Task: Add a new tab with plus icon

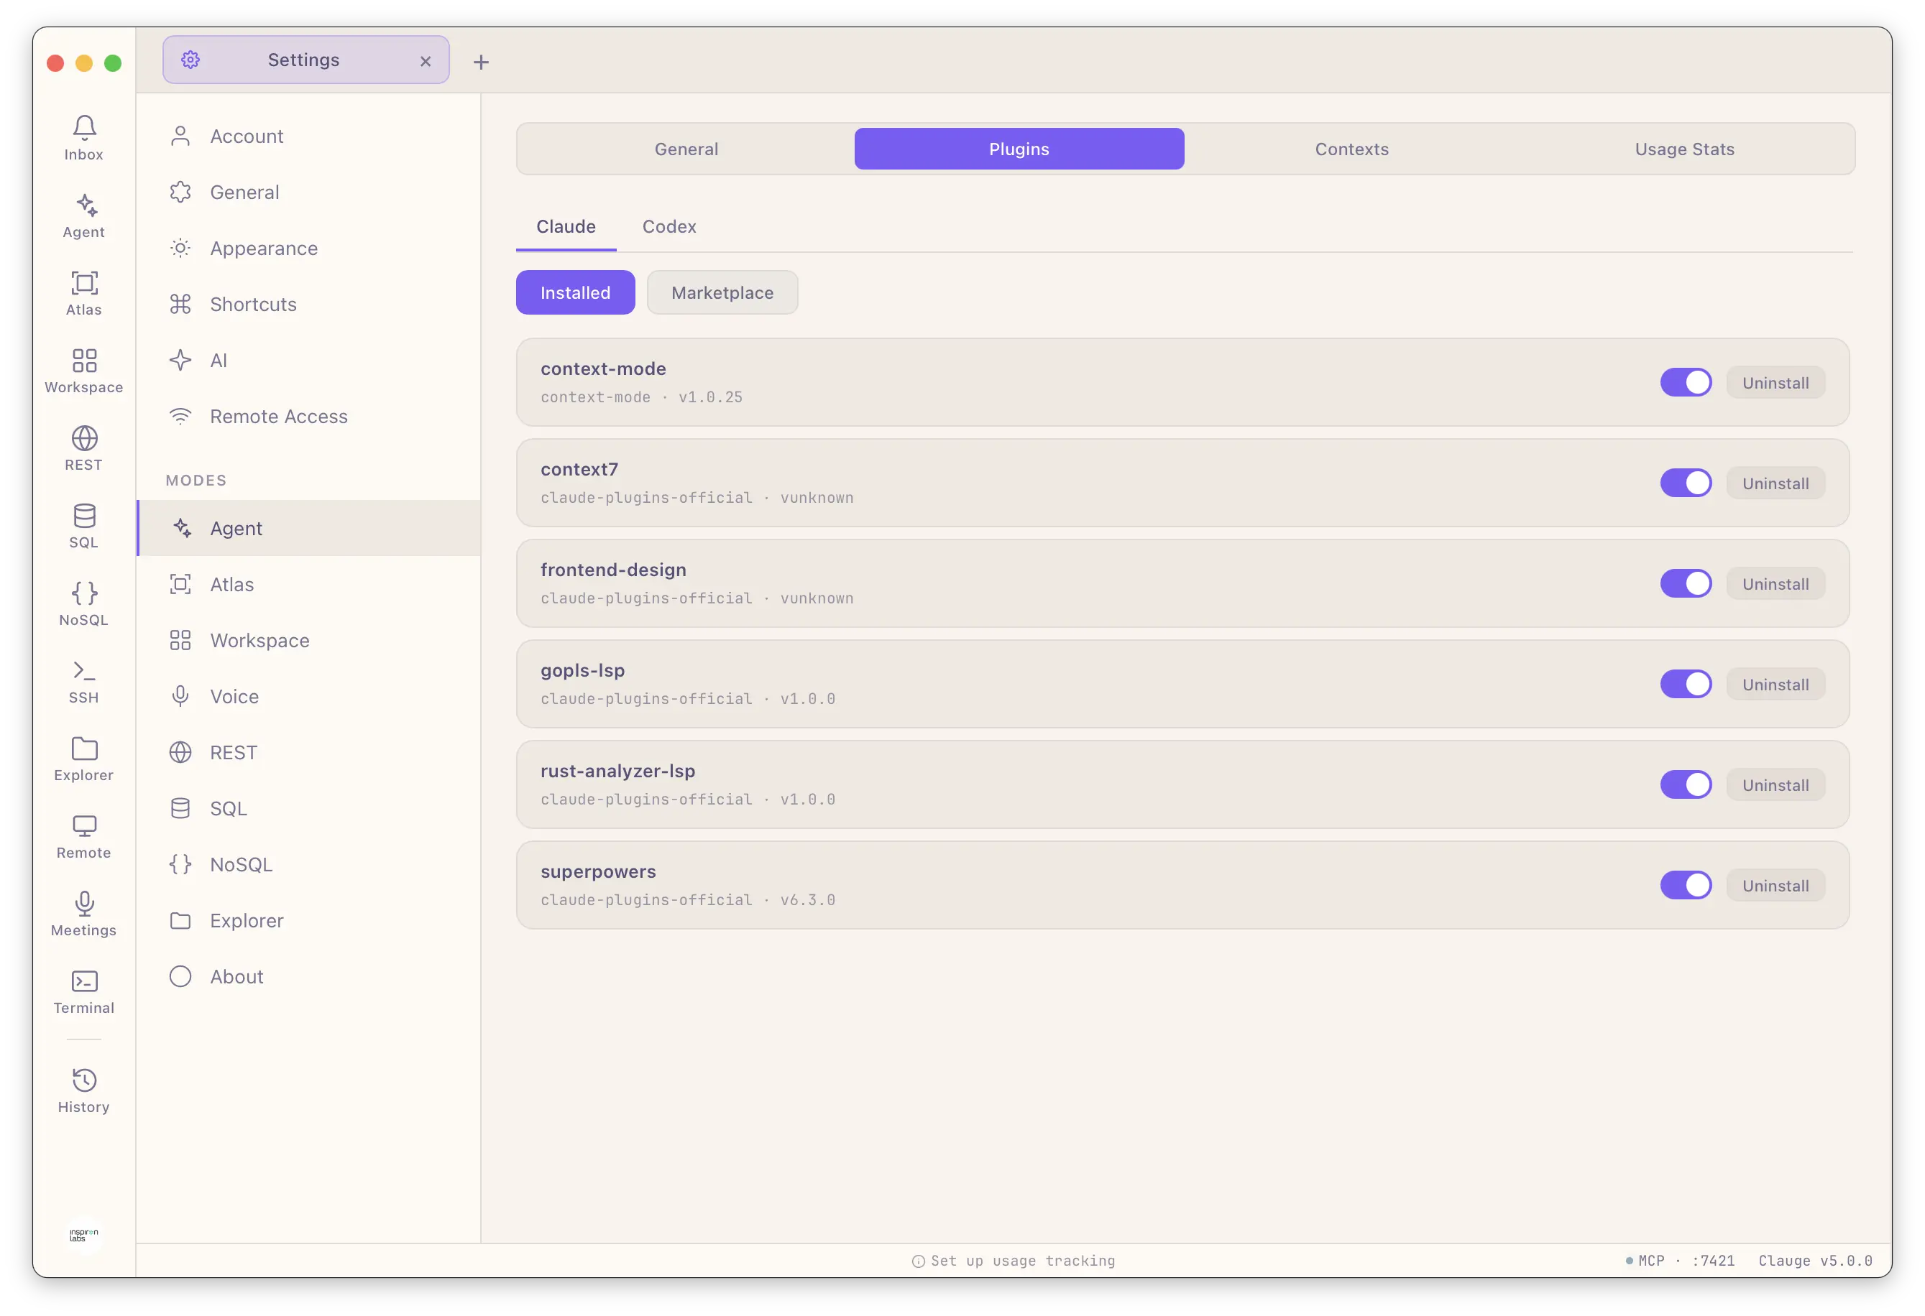Action: pos(482,62)
